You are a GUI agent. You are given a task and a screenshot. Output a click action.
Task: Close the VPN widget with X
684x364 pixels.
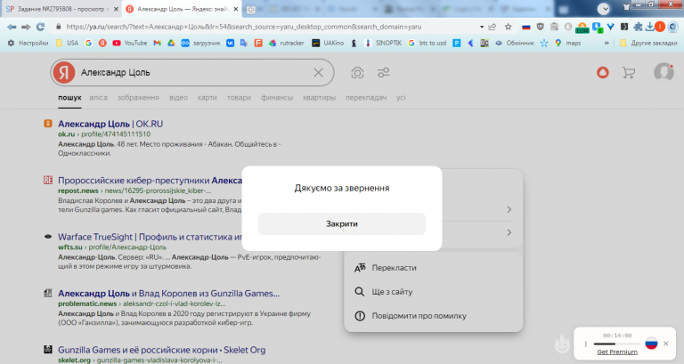click(665, 344)
